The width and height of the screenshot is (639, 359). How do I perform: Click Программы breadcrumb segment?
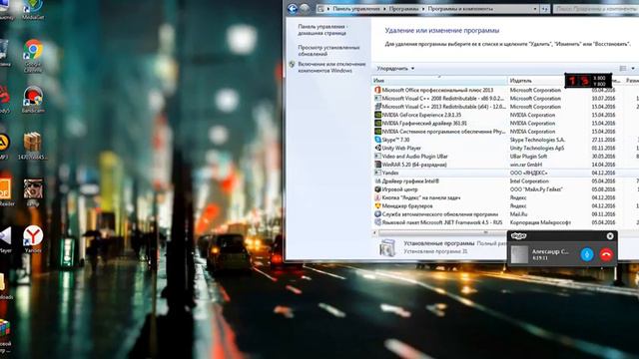[x=403, y=9]
